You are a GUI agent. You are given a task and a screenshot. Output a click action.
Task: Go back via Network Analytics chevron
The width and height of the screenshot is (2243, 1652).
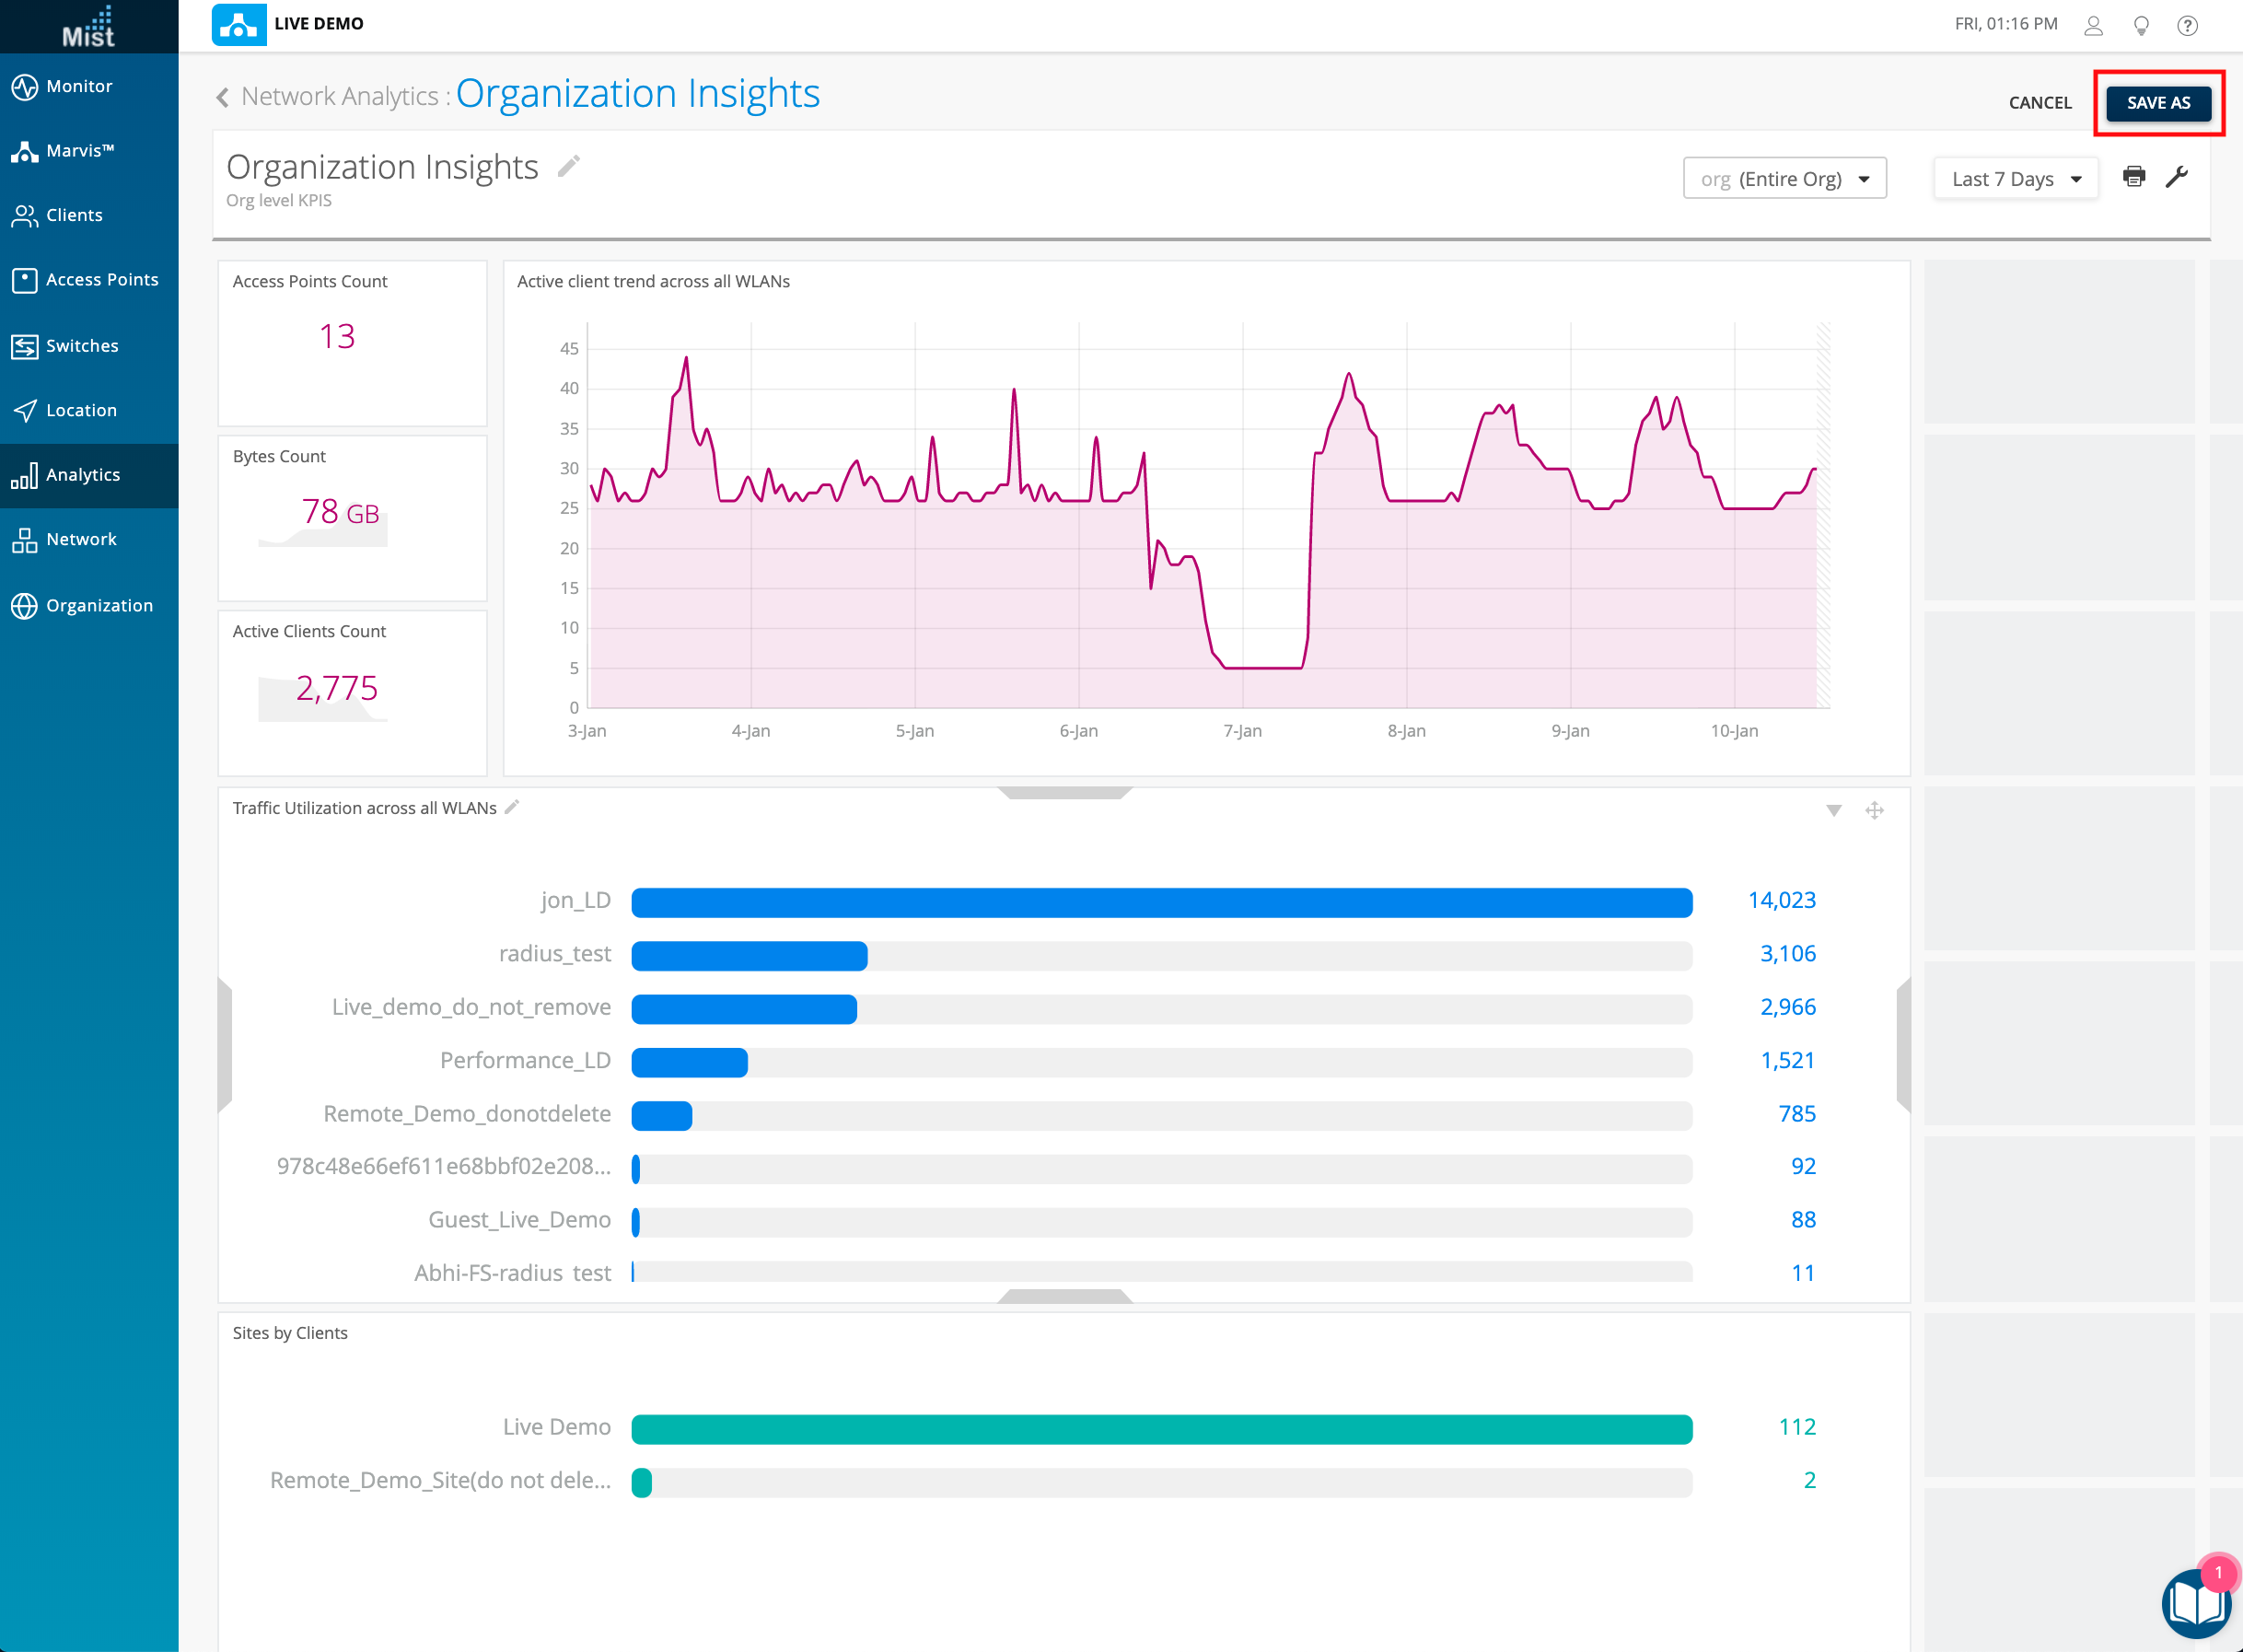coord(222,97)
